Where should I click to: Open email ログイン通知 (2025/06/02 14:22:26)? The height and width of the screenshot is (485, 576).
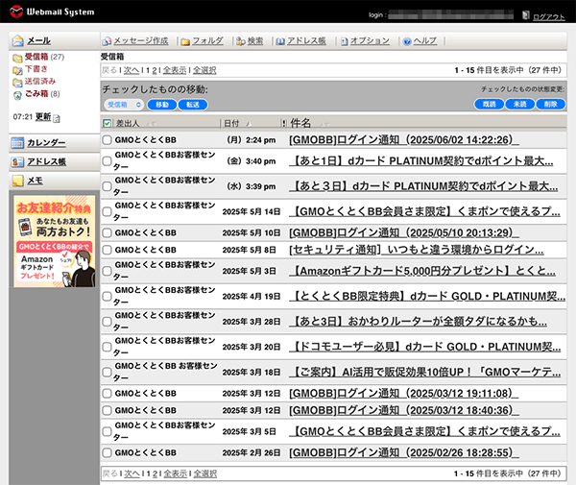click(404, 139)
